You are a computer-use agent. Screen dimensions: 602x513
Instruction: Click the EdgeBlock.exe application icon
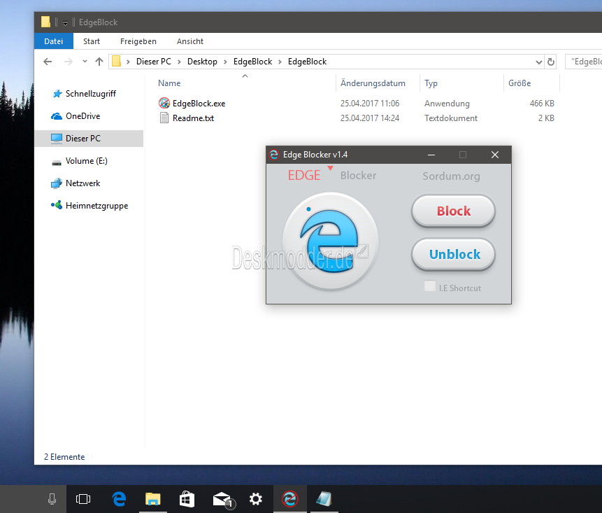[164, 103]
